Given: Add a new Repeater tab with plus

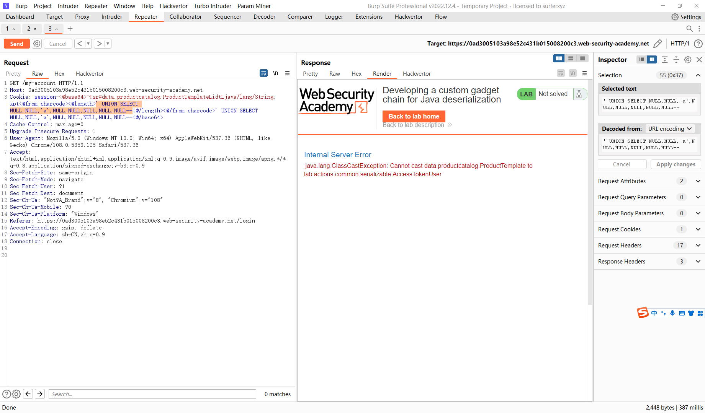Looking at the screenshot, I should pos(70,29).
